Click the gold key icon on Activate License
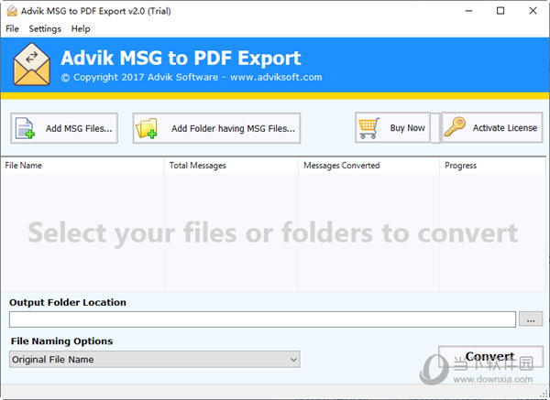The width and height of the screenshot is (550, 400). [455, 127]
